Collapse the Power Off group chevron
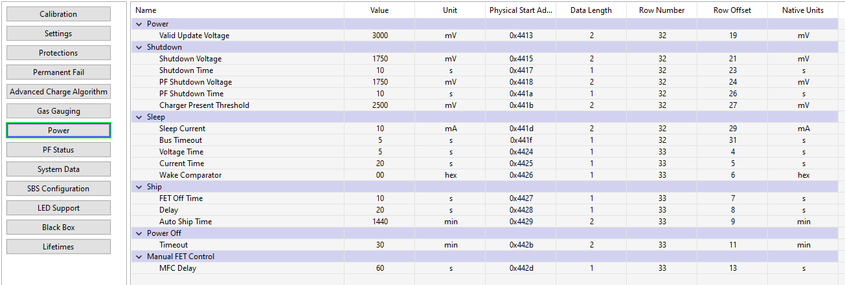This screenshot has height=285, width=845. click(139, 233)
